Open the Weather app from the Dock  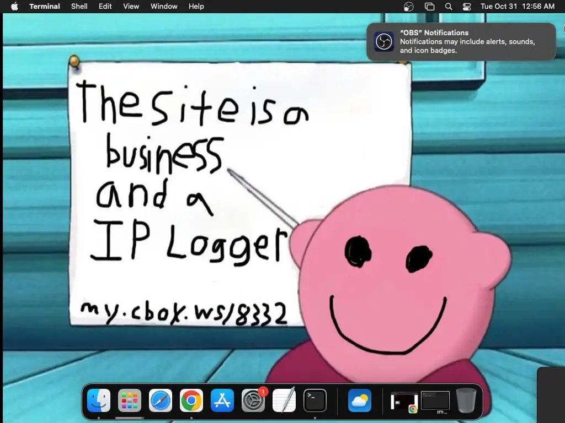click(x=360, y=400)
